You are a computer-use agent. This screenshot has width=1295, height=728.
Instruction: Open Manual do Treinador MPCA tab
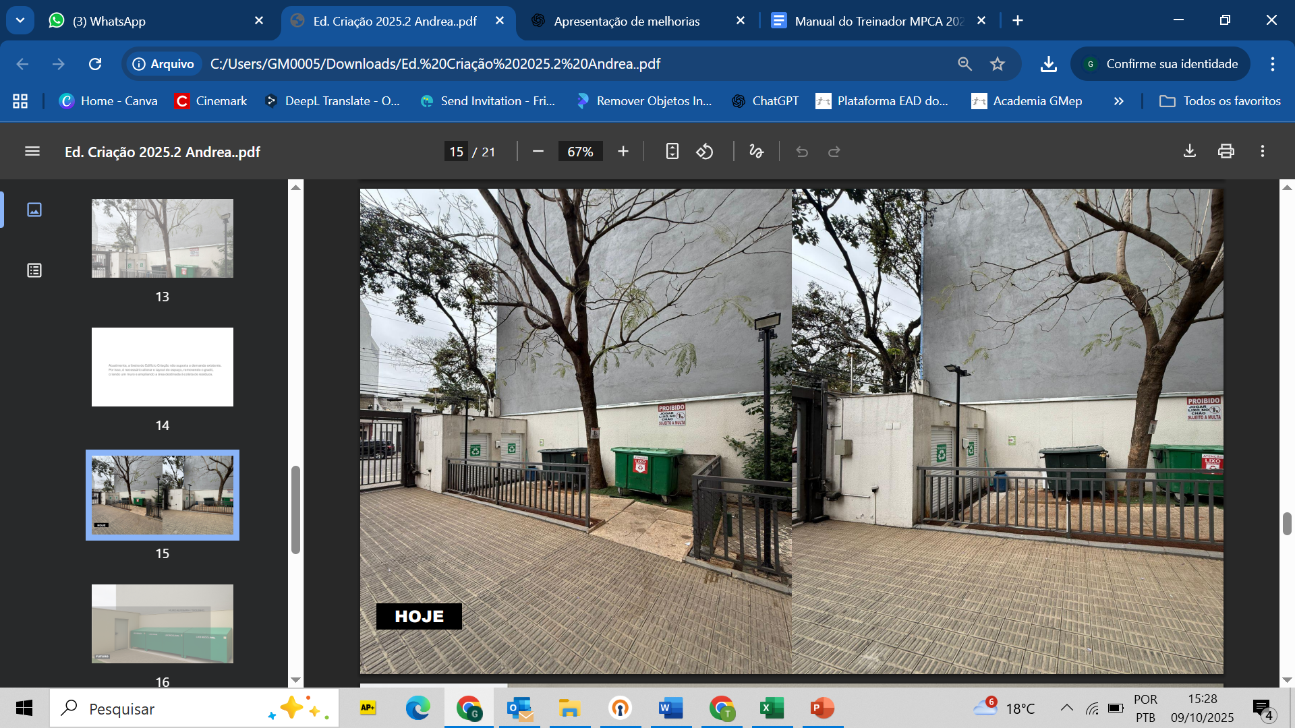point(878,21)
